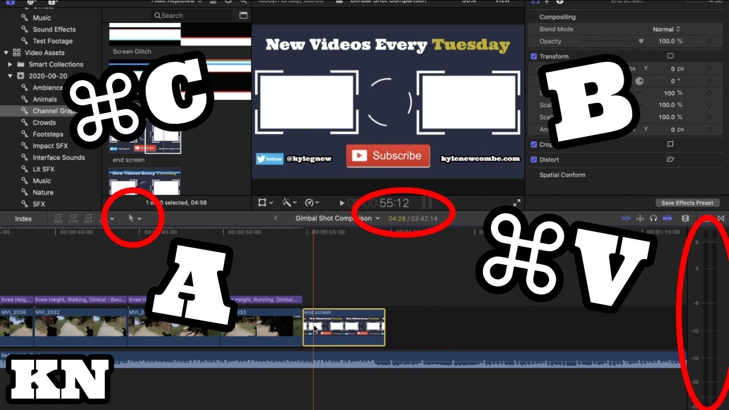Toggle the Crop checkbox
Image resolution: width=729 pixels, height=410 pixels.
tap(534, 145)
